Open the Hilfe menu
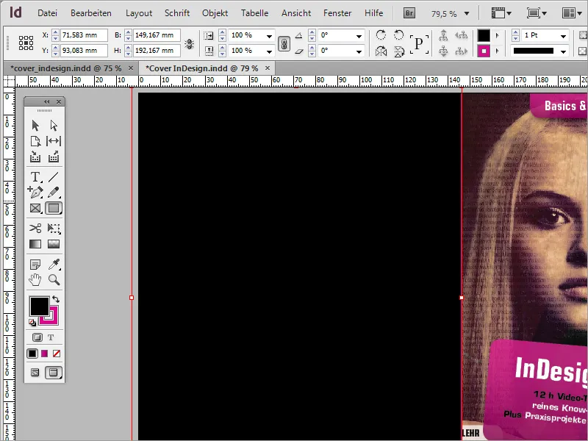Image resolution: width=588 pixels, height=441 pixels. (373, 13)
